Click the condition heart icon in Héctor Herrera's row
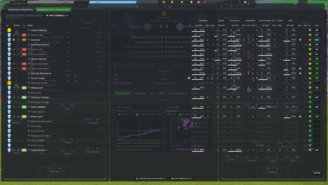 [x=310, y=59]
